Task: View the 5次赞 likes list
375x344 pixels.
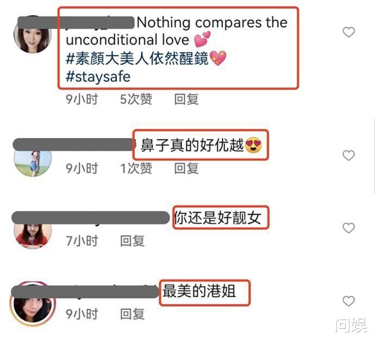Action: [x=136, y=99]
